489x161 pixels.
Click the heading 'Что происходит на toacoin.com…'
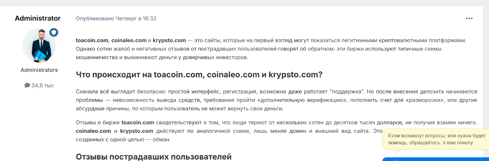pyautogui.click(x=199, y=75)
